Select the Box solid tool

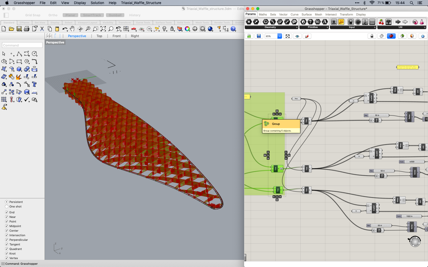tap(19, 69)
